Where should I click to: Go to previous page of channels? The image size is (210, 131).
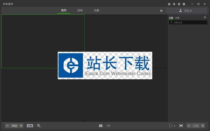pyautogui.click(x=189, y=126)
